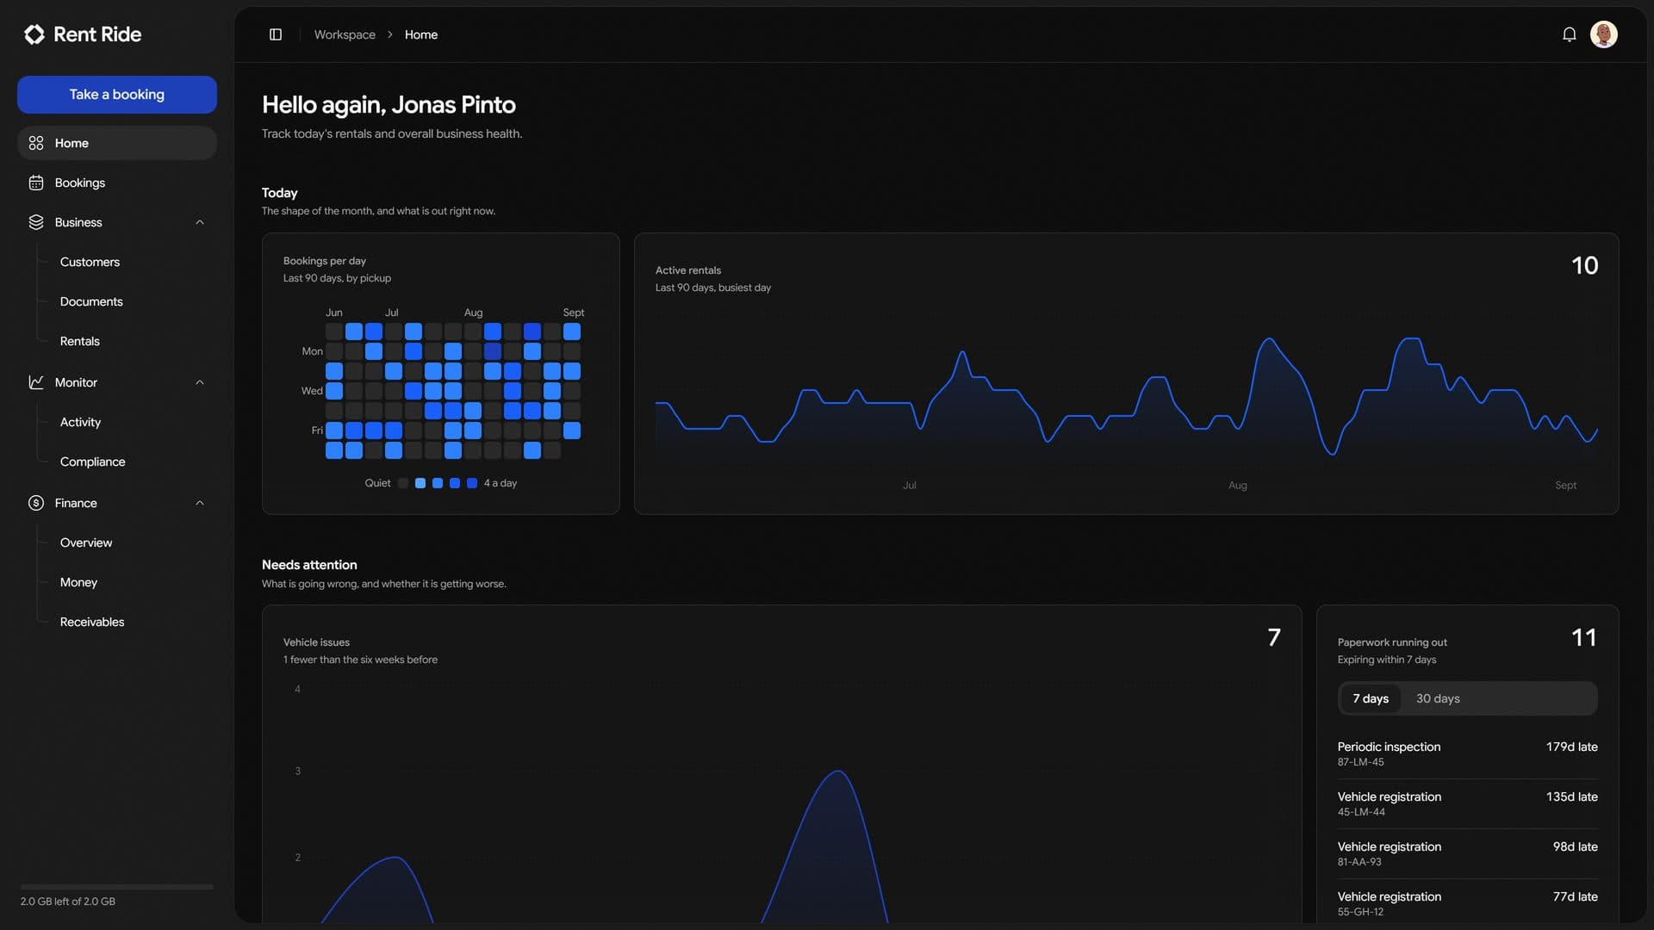Go to Rentals page
The width and height of the screenshot is (1654, 930).
point(80,341)
